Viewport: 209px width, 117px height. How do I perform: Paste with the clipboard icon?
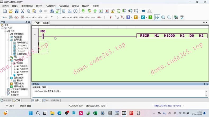click(x=34, y=11)
